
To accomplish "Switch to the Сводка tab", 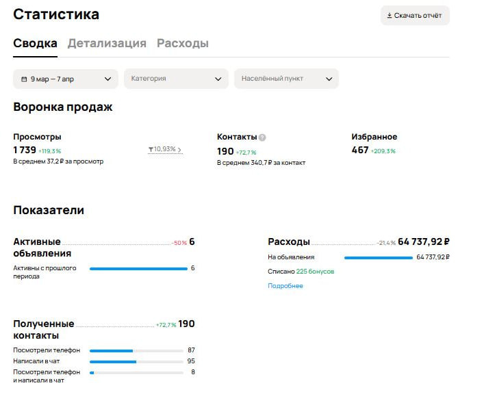I will tap(35, 43).
